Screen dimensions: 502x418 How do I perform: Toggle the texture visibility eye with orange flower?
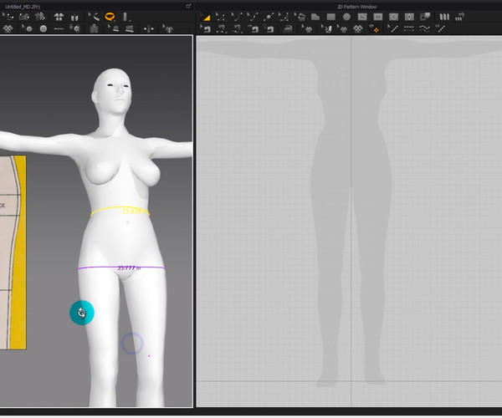tap(374, 28)
